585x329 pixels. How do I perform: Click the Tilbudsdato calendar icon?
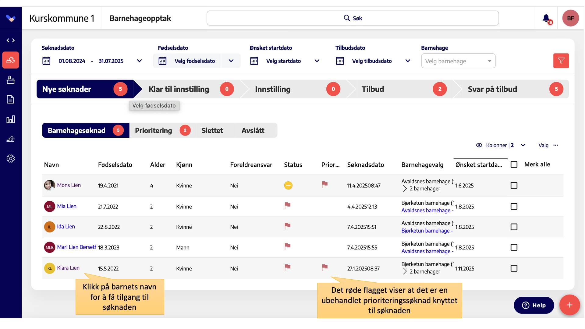tap(340, 61)
